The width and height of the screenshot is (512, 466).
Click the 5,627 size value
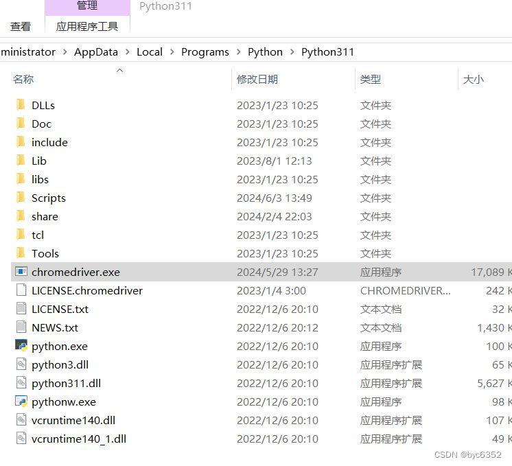pos(491,384)
